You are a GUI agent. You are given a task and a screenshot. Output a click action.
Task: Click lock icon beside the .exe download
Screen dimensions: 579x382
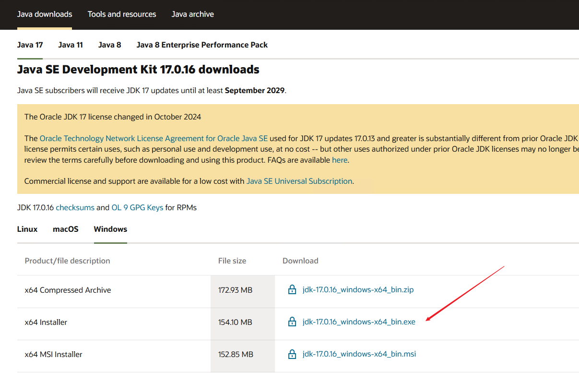[x=292, y=322]
